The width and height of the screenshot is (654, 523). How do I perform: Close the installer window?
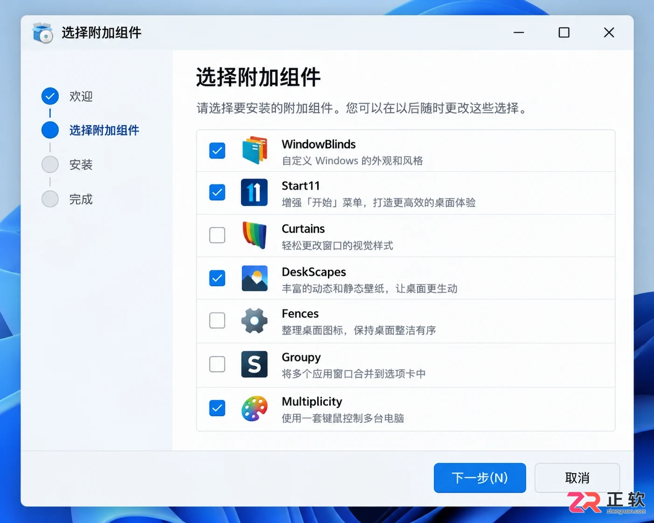tap(609, 33)
